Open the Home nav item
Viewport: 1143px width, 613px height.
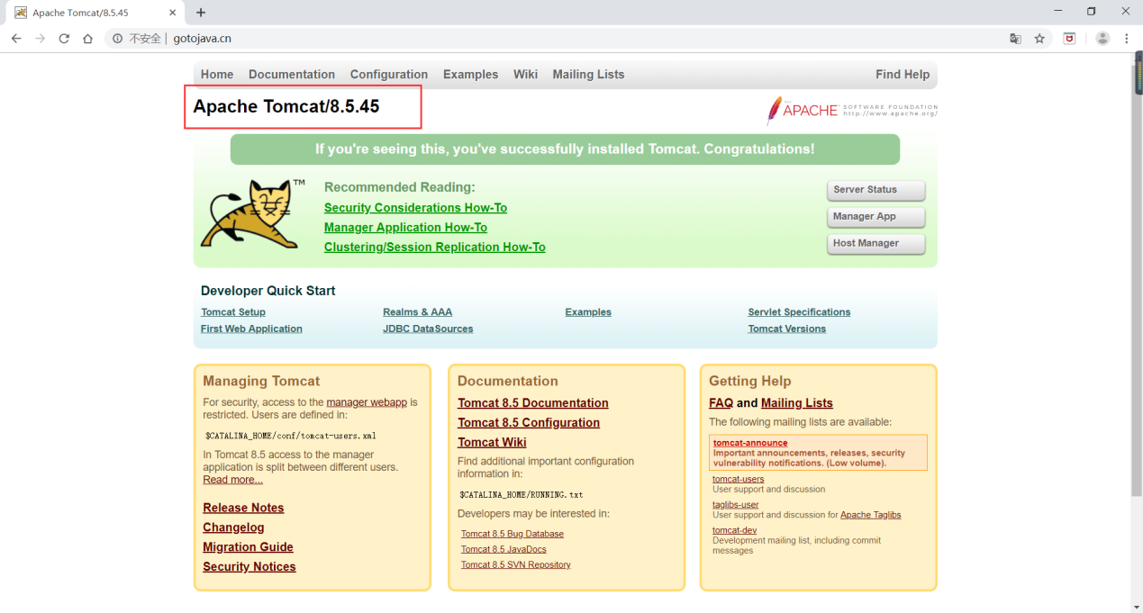[x=217, y=75]
